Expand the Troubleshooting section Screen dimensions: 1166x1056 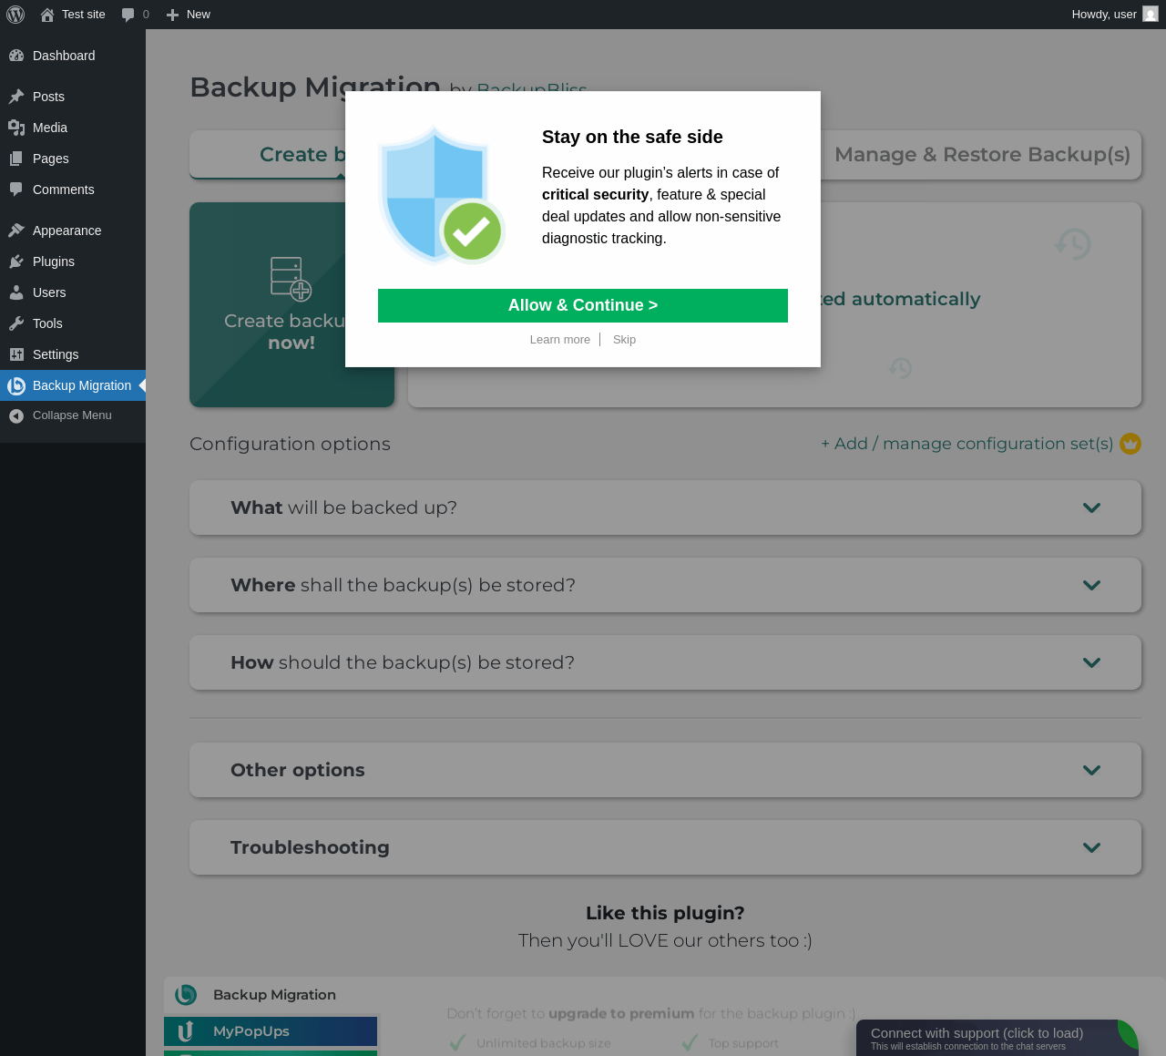tap(665, 847)
